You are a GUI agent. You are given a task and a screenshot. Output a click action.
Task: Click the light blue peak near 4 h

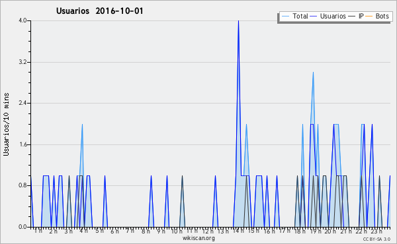coord(82,125)
